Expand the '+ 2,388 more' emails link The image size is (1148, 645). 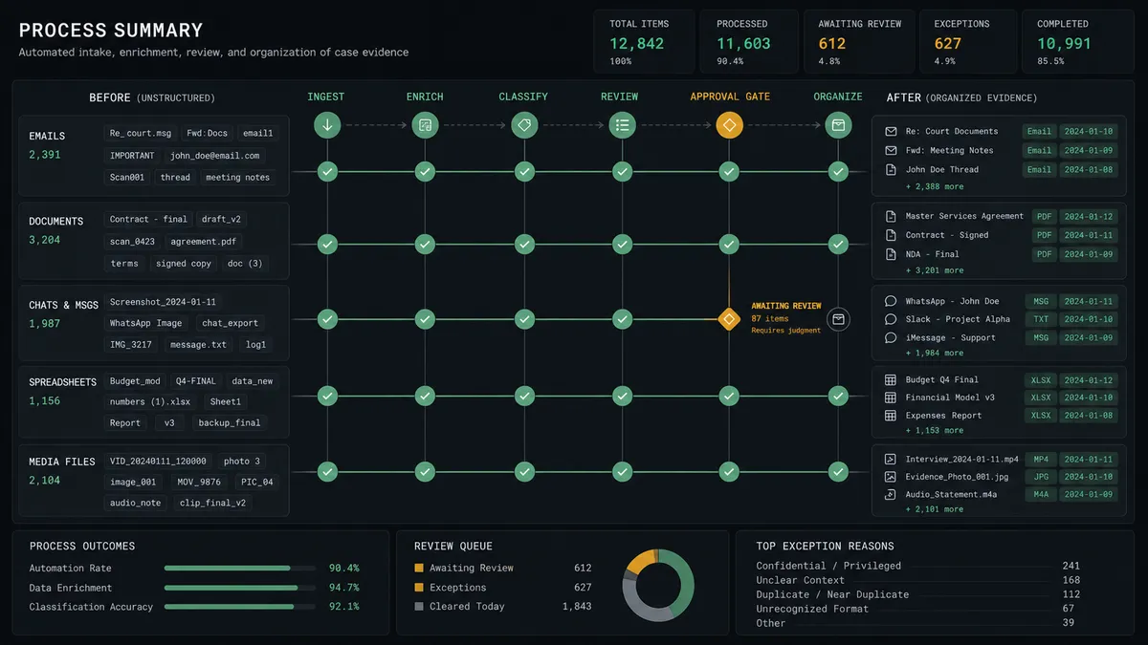pyautogui.click(x=935, y=186)
